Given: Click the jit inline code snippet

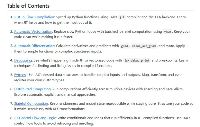Looking at the screenshot, I should point(122,17).
